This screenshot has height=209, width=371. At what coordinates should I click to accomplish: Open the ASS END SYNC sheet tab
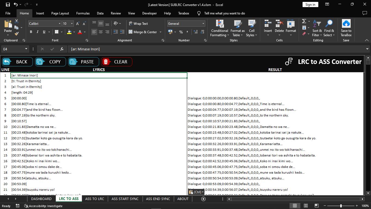pyautogui.click(x=158, y=199)
